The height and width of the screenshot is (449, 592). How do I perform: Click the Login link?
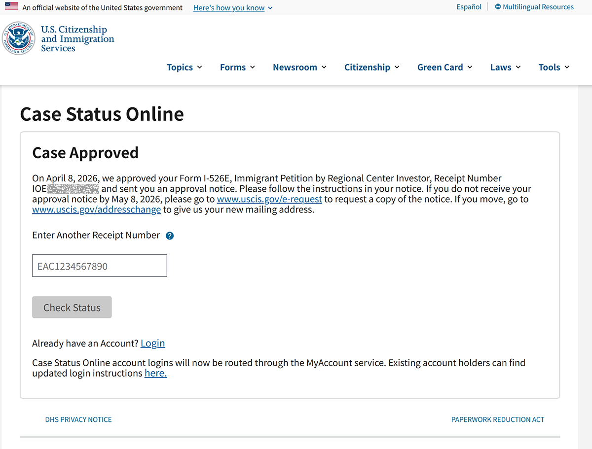click(x=153, y=343)
